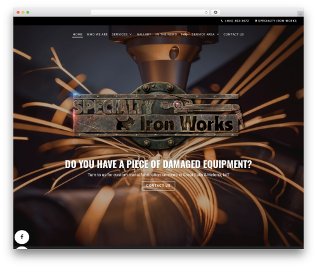Click the custom metal fabrication subtitle text
This screenshot has width=317, height=268.
click(158, 175)
